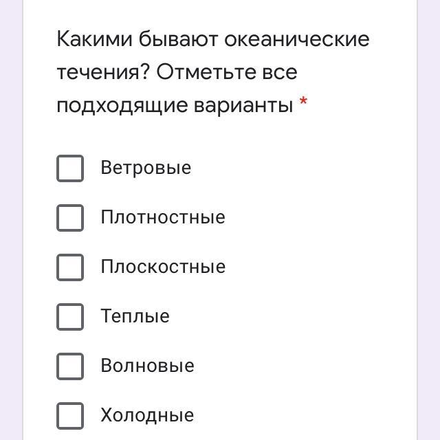440x440 pixels.
Task: Toggle the Холодные checkbox
Action: [x=70, y=416]
